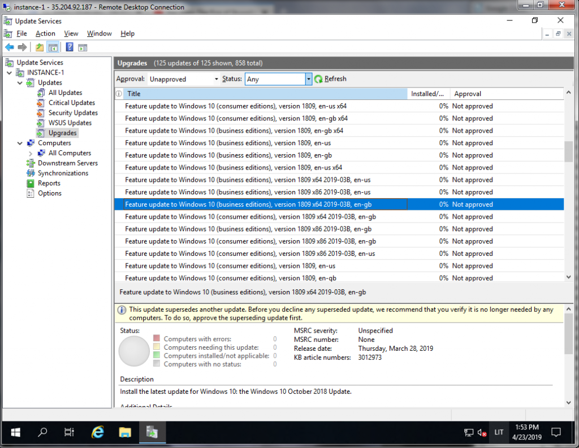
Task: Click the WSUS console taskbar button
Action: [152, 432]
